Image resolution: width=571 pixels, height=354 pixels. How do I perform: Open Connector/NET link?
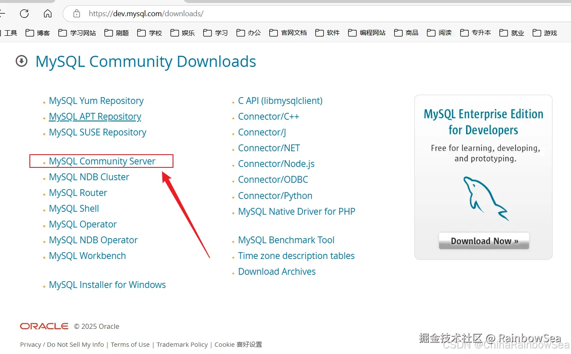269,148
